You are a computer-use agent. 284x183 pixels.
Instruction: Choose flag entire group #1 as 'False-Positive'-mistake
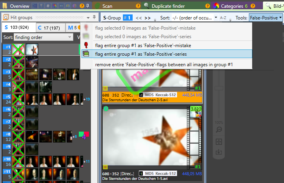[143, 46]
